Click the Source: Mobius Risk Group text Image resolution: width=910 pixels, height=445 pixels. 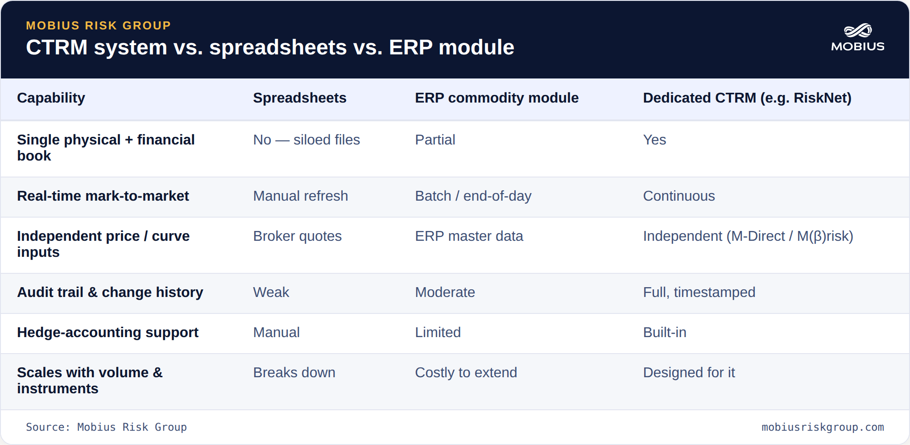(106, 427)
